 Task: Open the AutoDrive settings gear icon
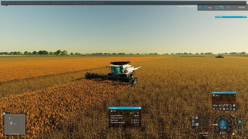click(234, 105)
